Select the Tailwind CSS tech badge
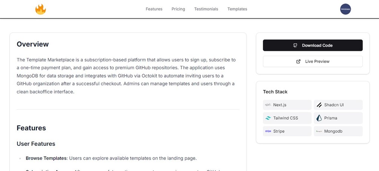Image resolution: width=379 pixels, height=171 pixels. 287,118
